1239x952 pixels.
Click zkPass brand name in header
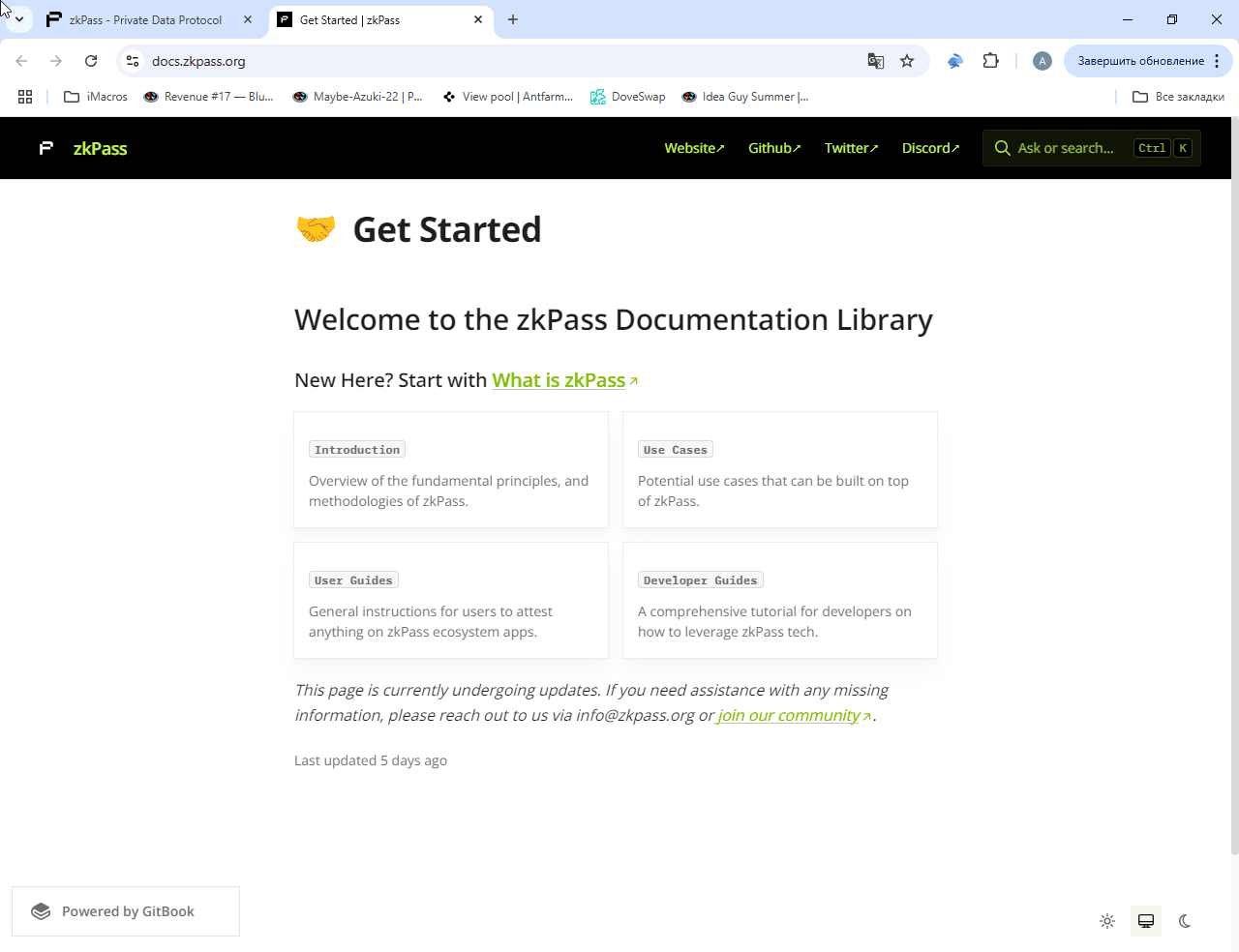pyautogui.click(x=100, y=148)
